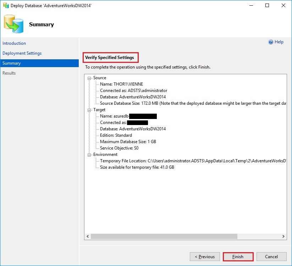This screenshot has height=266, width=292.
Task: Click the horizontal scrollbar right arrow
Action: pyautogui.click(x=283, y=237)
